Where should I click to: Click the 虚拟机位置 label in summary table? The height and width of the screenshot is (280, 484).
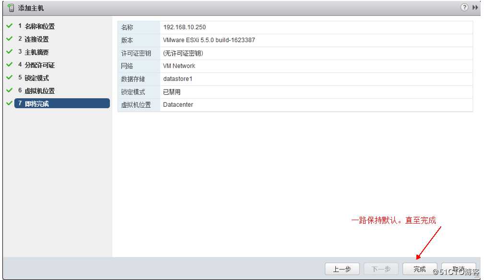coord(136,105)
